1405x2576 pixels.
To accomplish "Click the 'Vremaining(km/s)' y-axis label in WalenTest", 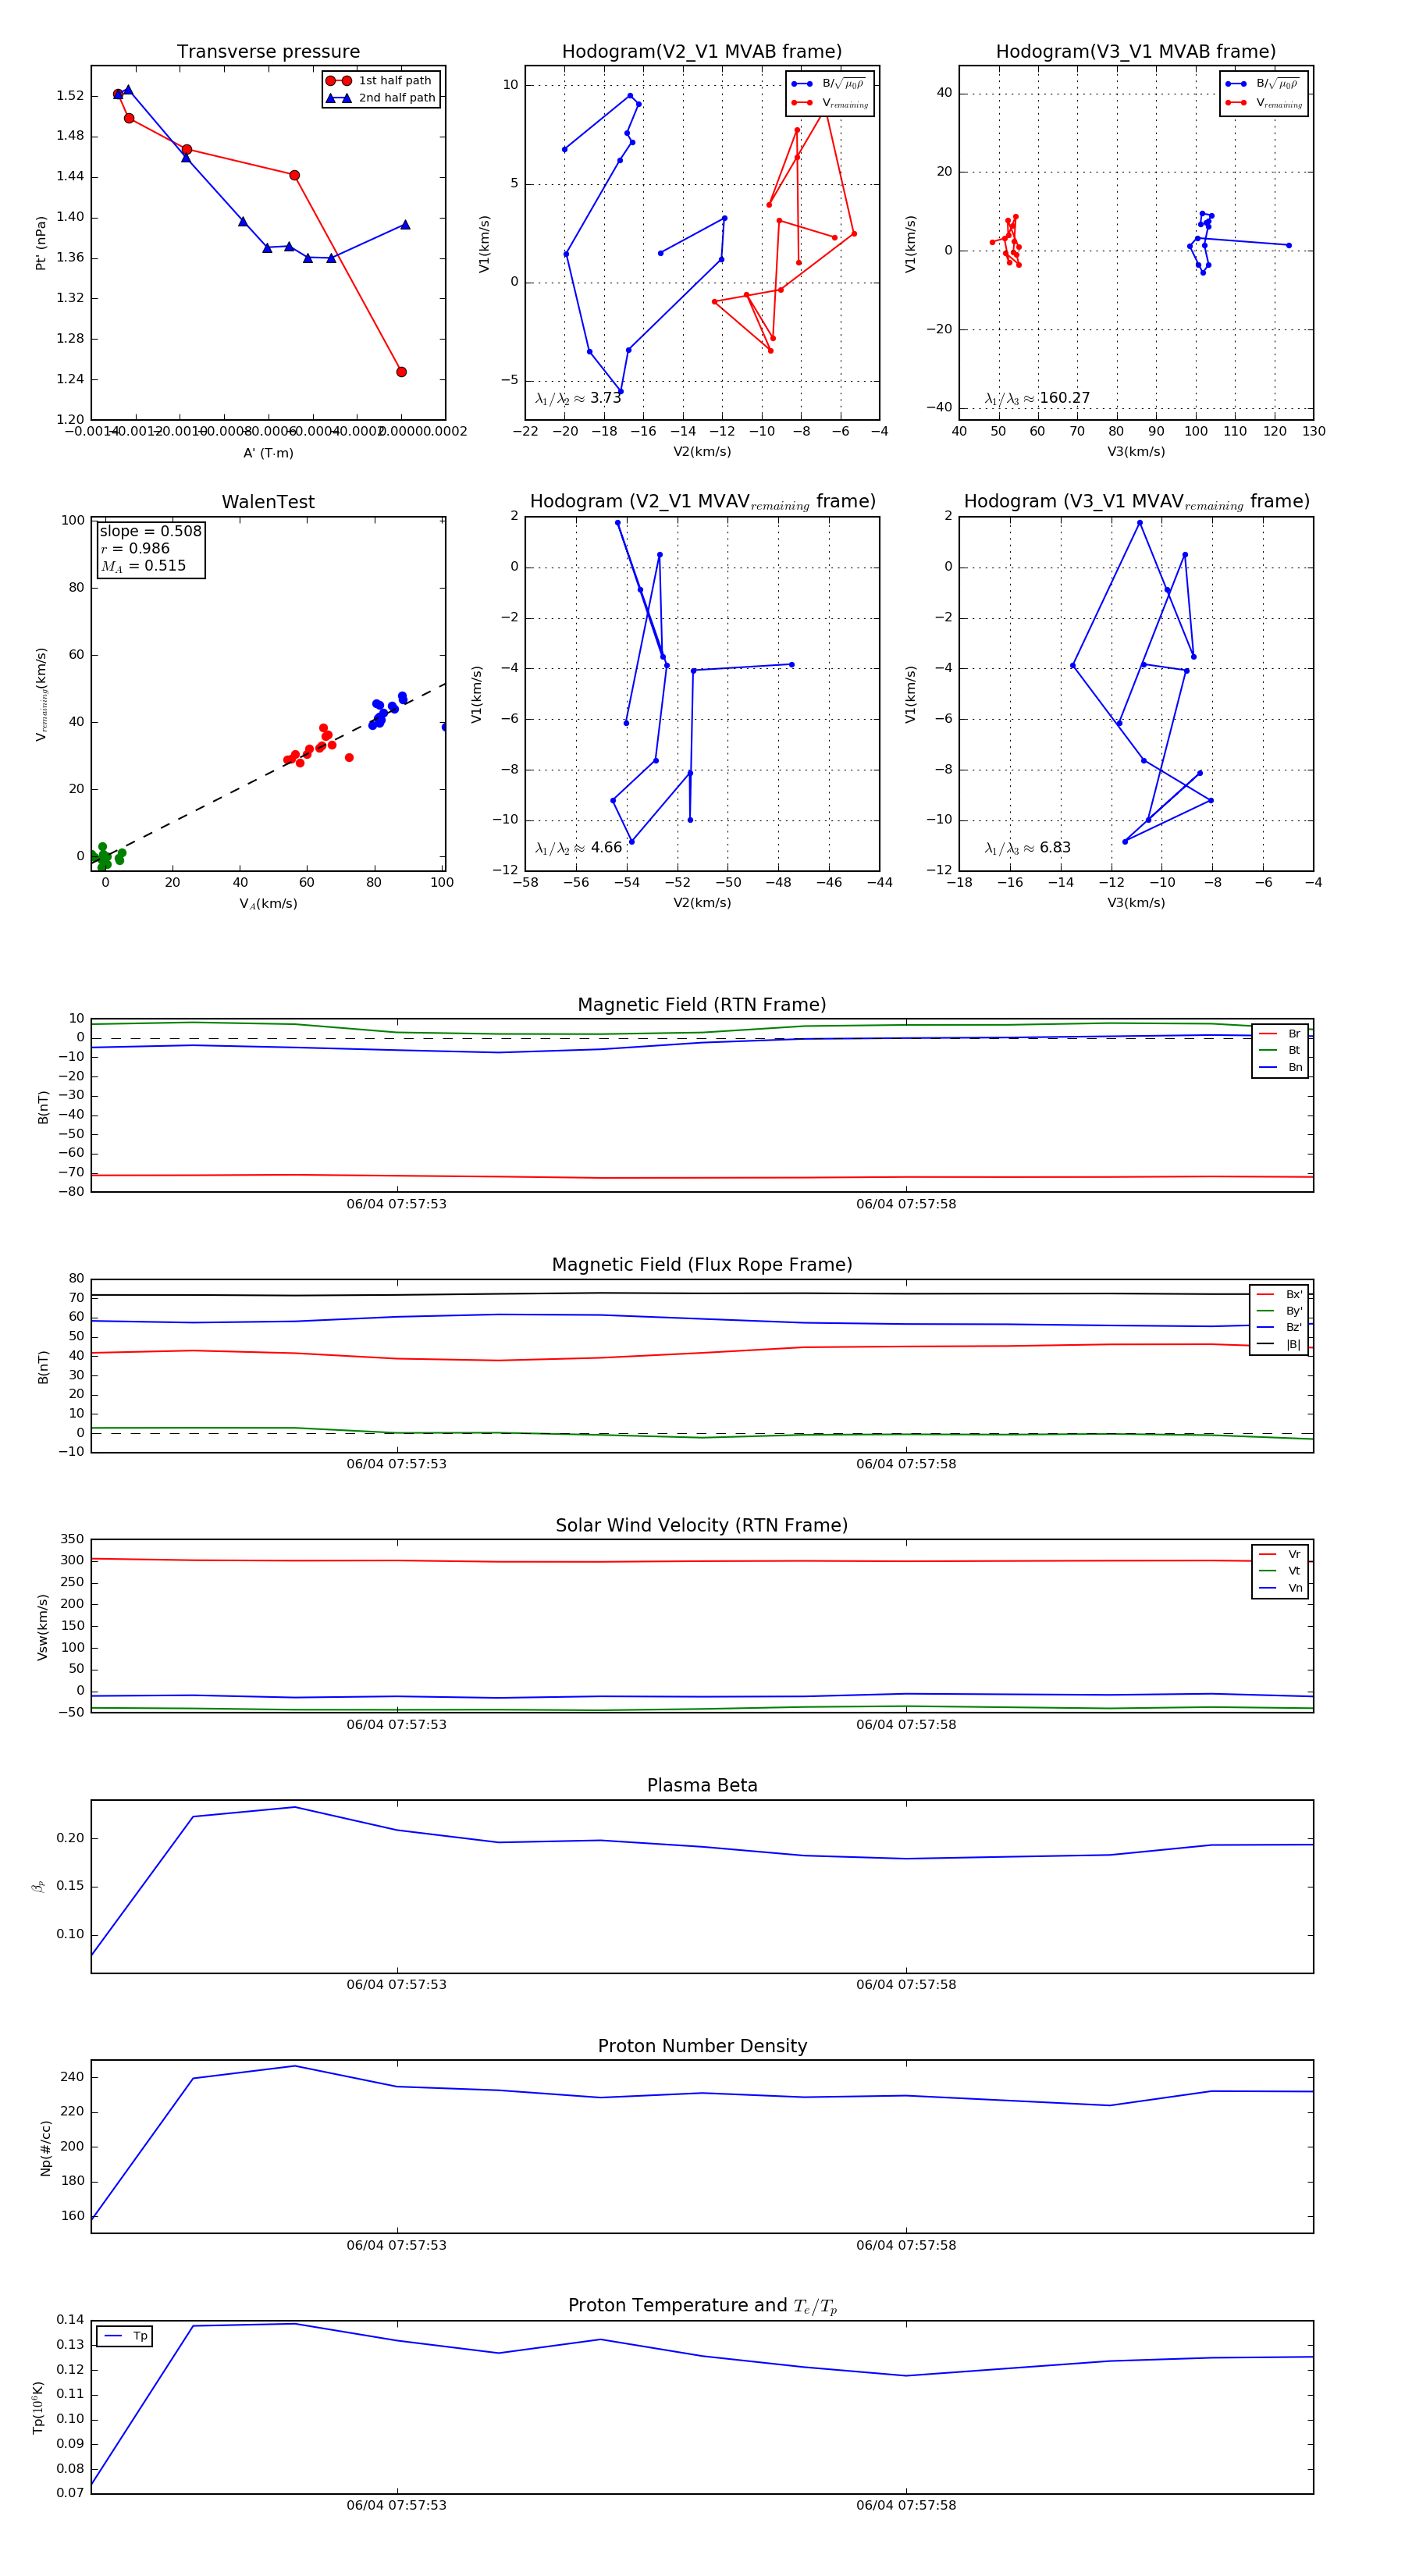I will tap(41, 694).
